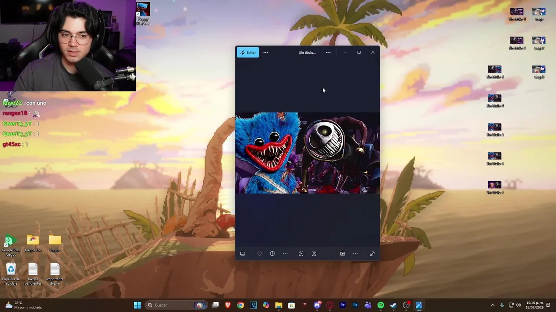Screen dimensions: 556x312
Task: Enter fullscreen with the diagonal arrows icon
Action: (x=372, y=253)
